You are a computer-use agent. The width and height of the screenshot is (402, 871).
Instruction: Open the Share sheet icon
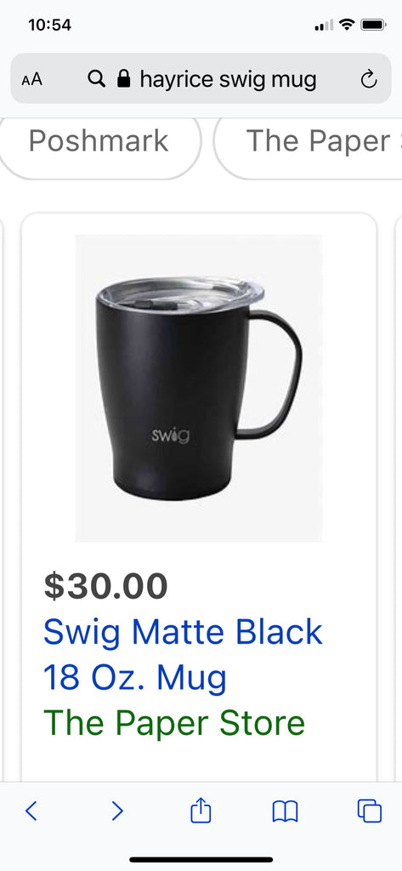click(x=201, y=810)
